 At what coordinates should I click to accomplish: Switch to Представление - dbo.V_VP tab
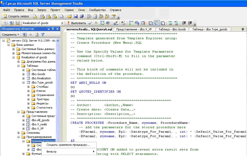tap(134, 29)
